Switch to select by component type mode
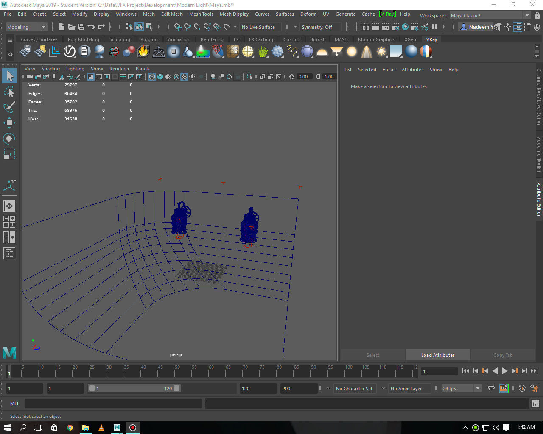The image size is (543, 434). point(149,27)
